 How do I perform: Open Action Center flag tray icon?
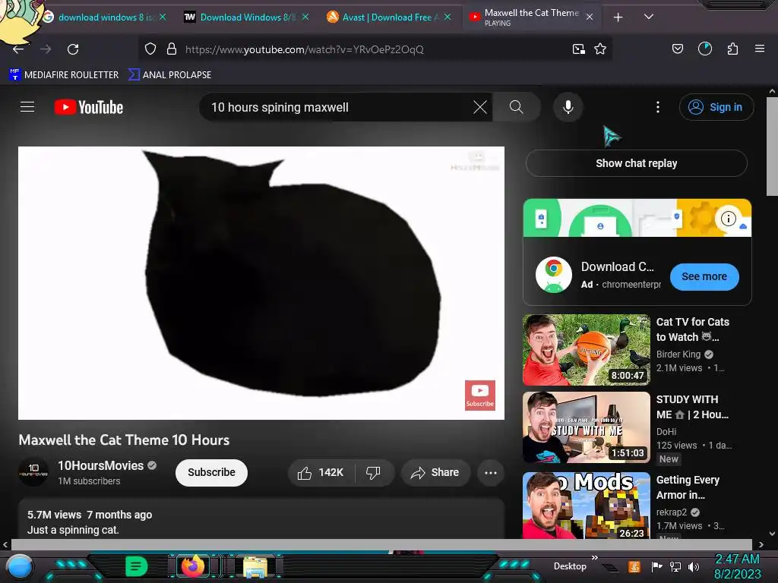coord(657,566)
